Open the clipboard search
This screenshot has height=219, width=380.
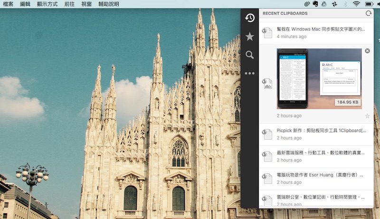pyautogui.click(x=250, y=55)
